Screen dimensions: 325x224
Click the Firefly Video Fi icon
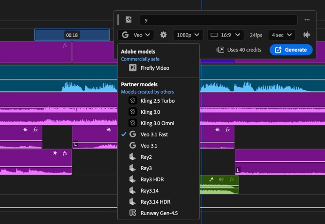pyautogui.click(x=133, y=67)
